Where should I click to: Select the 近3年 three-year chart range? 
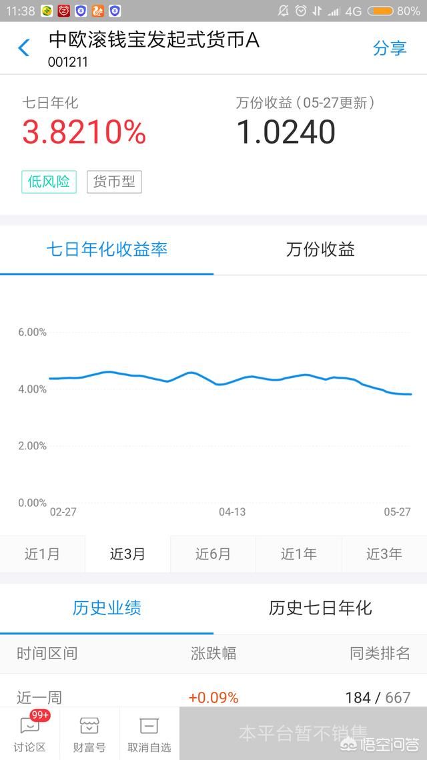pos(384,554)
